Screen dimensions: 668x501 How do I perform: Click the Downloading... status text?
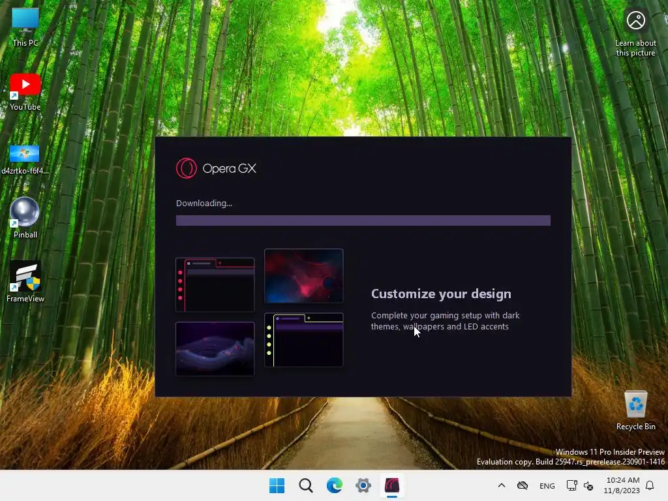coord(204,204)
